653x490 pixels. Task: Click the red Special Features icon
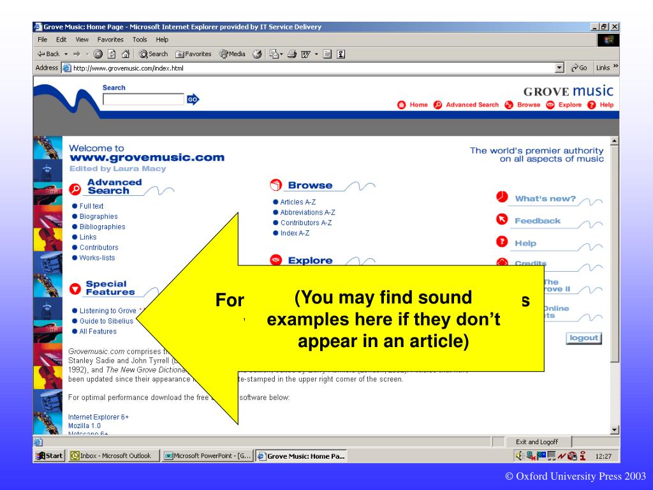click(75, 288)
